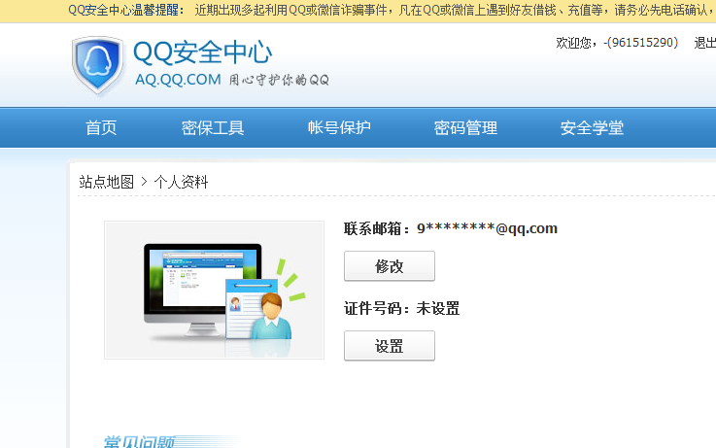
Task: Click the 证件号码：未设置 text
Action: [402, 308]
